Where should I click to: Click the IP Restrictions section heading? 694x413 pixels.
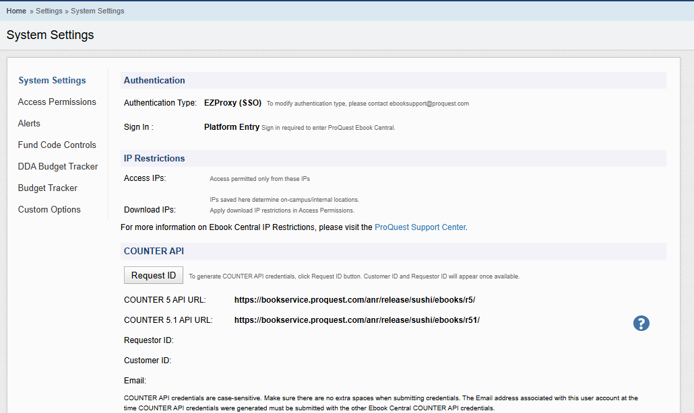coord(154,158)
